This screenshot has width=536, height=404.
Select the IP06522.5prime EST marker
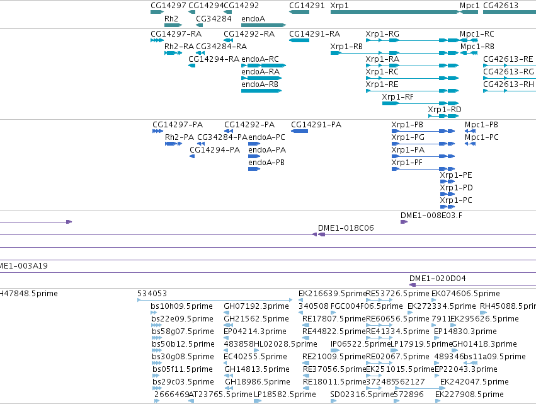[x=335, y=350]
